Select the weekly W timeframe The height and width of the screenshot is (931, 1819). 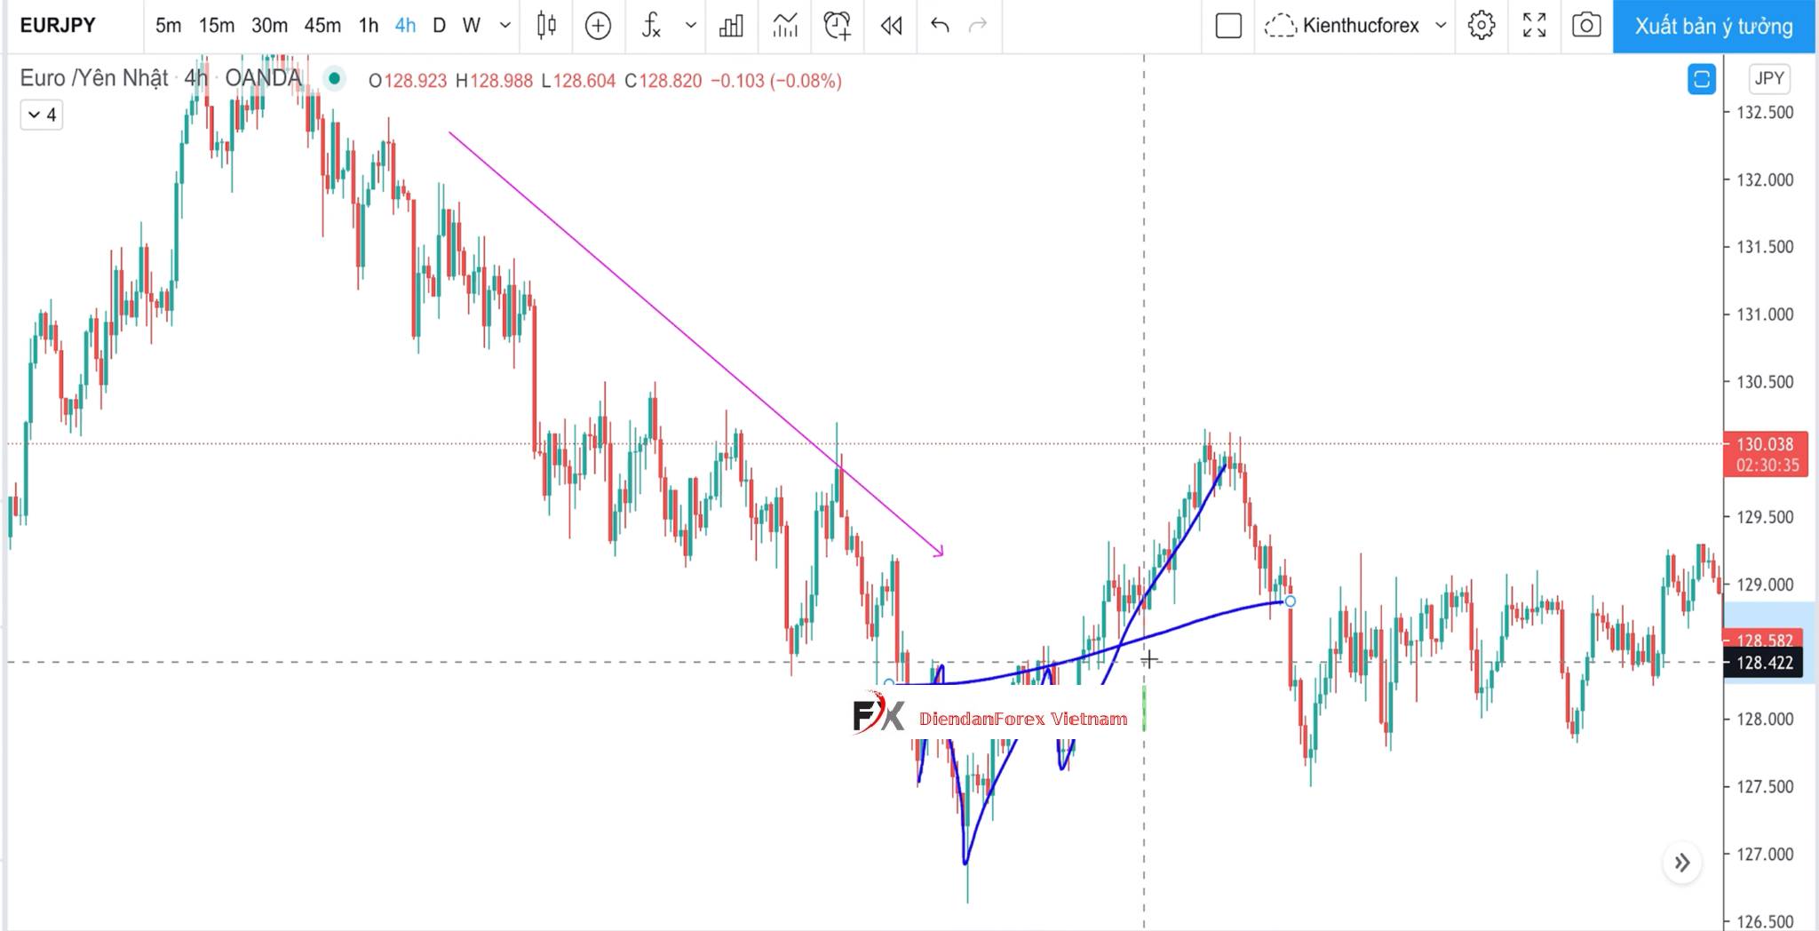pos(472,26)
